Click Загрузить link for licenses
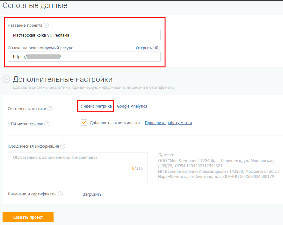The width and height of the screenshot is (283, 225). (x=92, y=194)
